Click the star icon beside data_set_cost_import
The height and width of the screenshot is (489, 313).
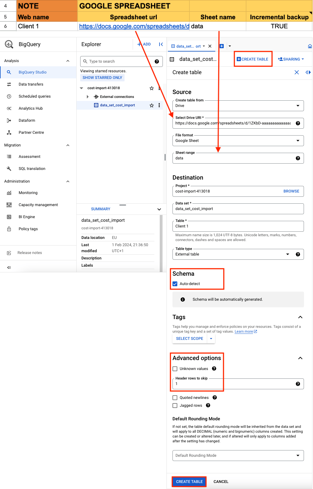[x=152, y=105]
